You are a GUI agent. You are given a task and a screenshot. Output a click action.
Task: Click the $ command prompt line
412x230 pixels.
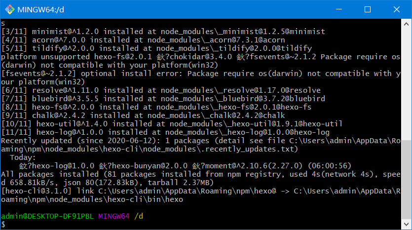point(3,224)
